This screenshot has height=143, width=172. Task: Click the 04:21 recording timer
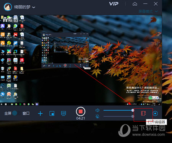coord(81,118)
